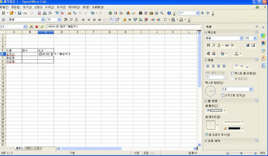Screen dimensions: 268x156
Task: Click zoom slider handle in status bar
Action: tap(241, 153)
